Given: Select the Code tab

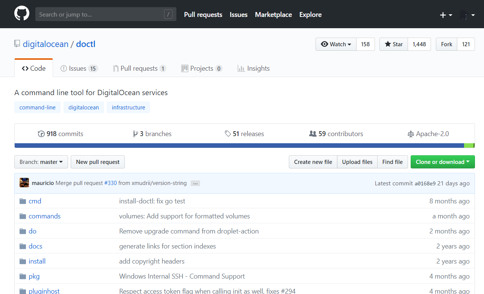Looking at the screenshot, I should [x=33, y=68].
